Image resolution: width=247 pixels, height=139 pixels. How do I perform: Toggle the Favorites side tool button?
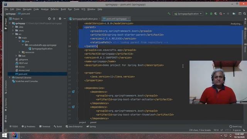pos(6,105)
